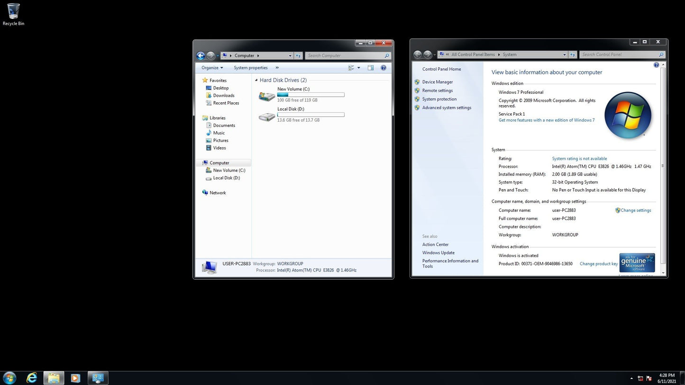Go back in the Computer window
685x385 pixels.
coord(201,56)
